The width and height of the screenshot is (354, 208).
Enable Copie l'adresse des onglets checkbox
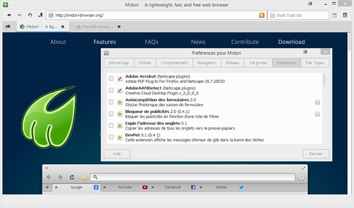(111, 125)
